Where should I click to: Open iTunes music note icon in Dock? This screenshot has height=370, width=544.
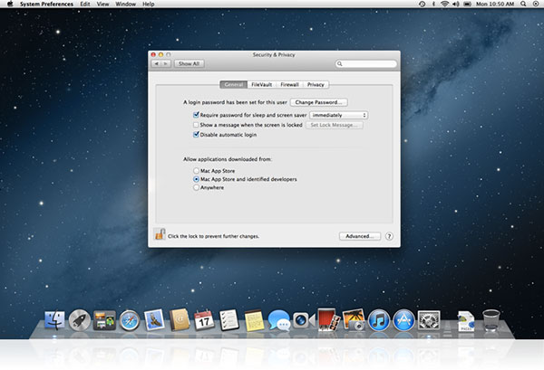379,320
